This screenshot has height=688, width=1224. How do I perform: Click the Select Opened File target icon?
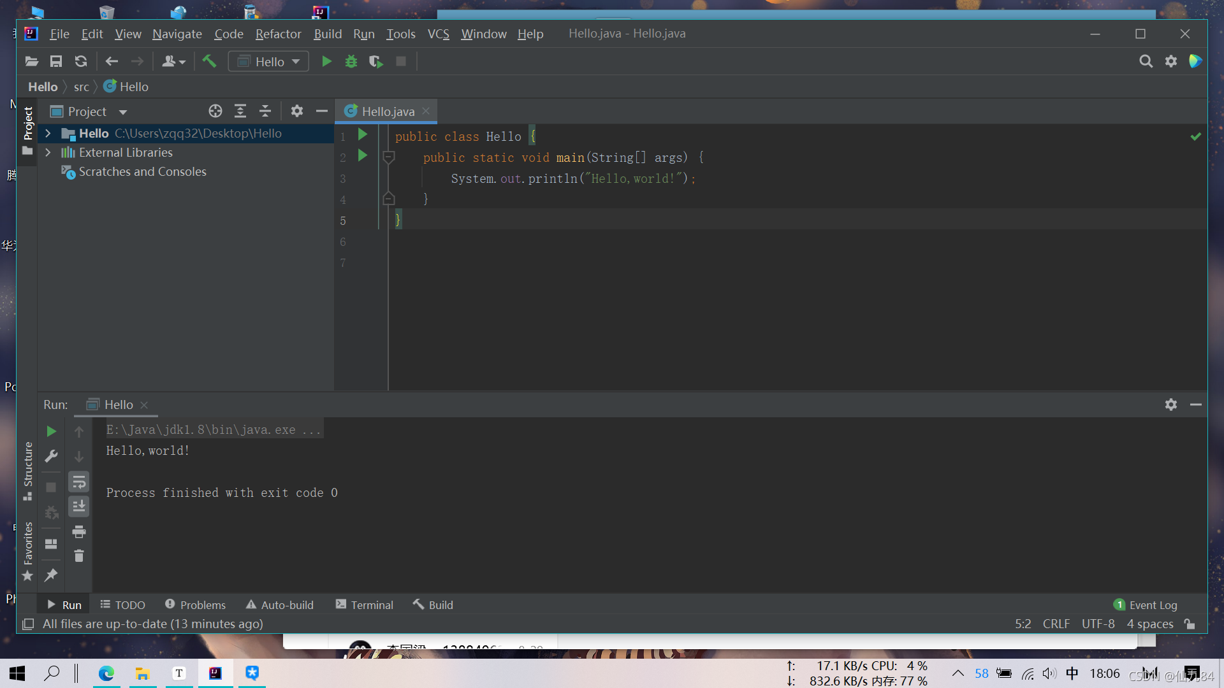215,111
